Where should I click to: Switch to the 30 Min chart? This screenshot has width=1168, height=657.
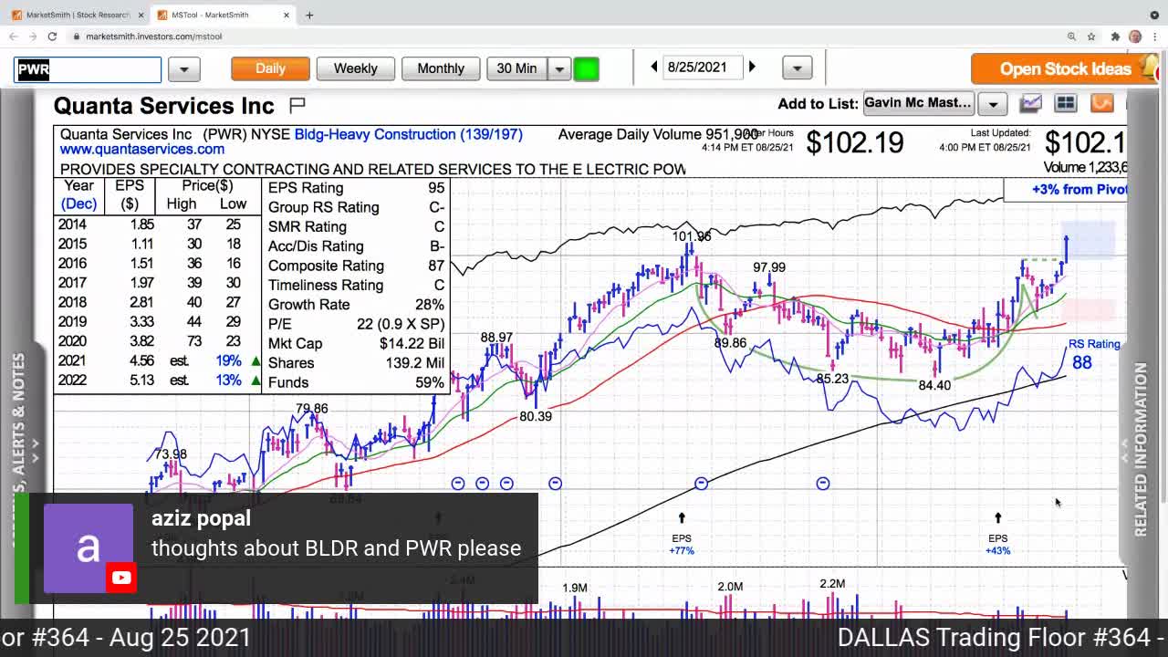516,68
